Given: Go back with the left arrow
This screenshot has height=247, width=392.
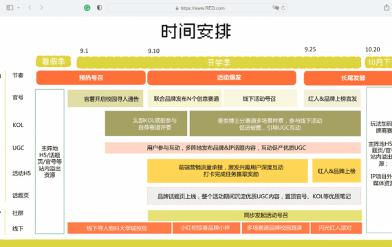Looking at the screenshot, I should [x=30, y=8].
